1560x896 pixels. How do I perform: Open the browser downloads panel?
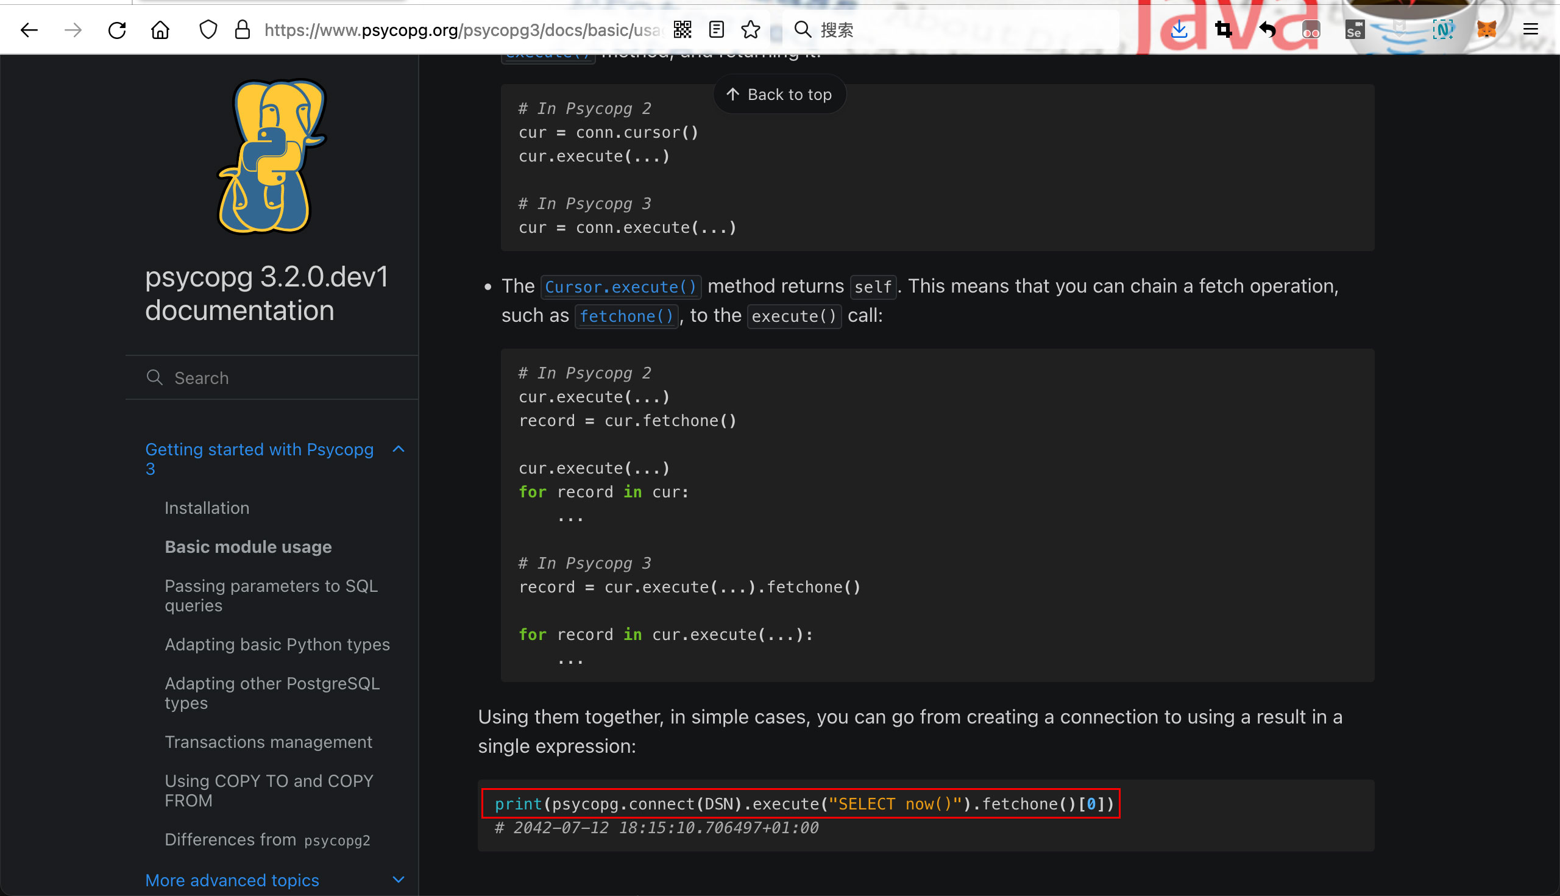click(1179, 29)
